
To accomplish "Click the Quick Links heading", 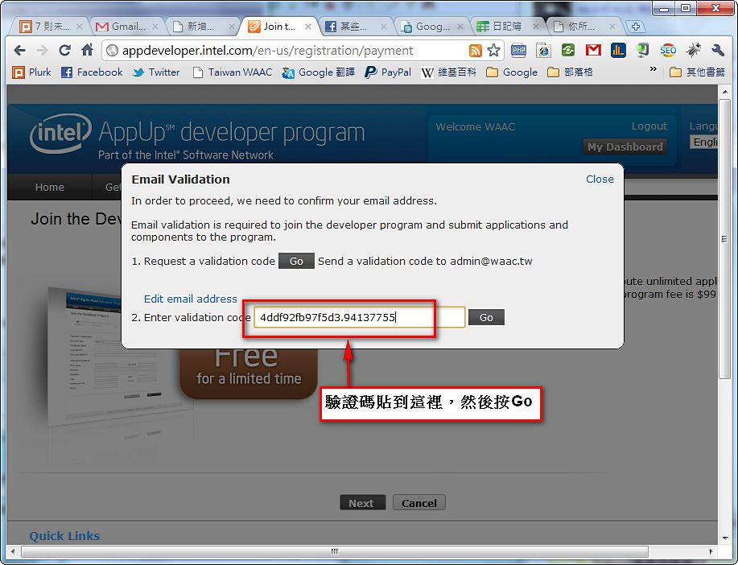I will pyautogui.click(x=64, y=536).
